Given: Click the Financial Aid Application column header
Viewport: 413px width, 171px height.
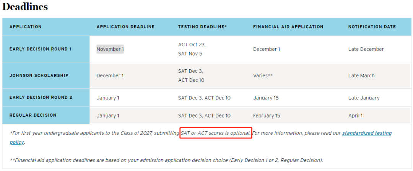Looking at the screenshot, I should (x=288, y=27).
